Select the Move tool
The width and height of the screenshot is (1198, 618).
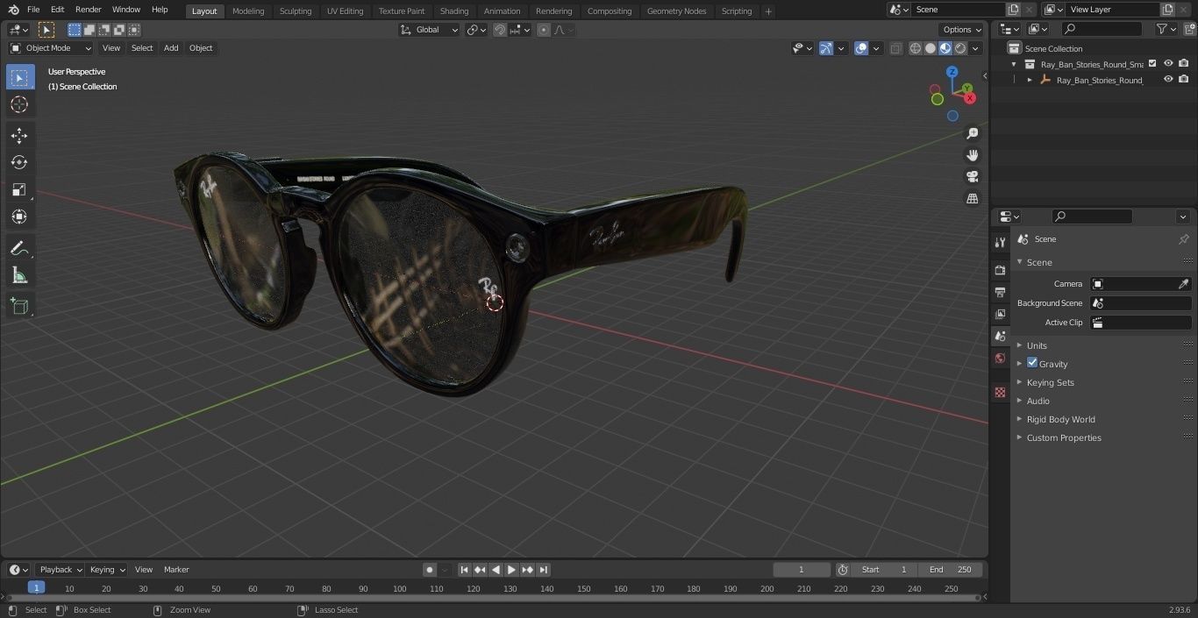point(19,135)
